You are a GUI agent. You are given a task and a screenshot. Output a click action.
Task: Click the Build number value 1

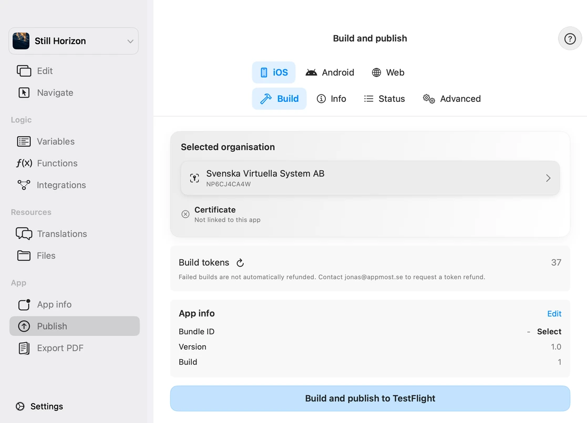tap(559, 362)
